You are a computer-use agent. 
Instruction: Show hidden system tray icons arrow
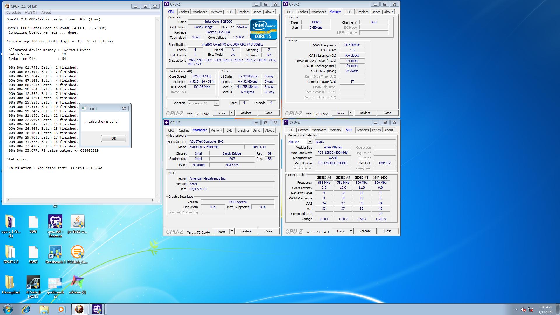[516, 309]
